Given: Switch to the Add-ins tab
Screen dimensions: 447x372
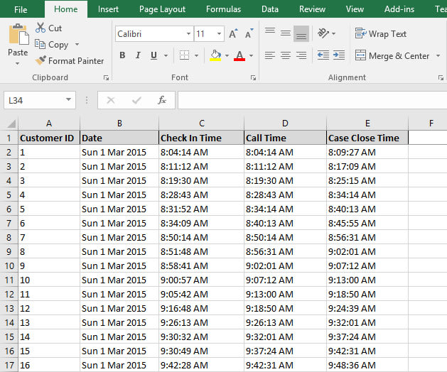Looking at the screenshot, I should coord(399,9).
